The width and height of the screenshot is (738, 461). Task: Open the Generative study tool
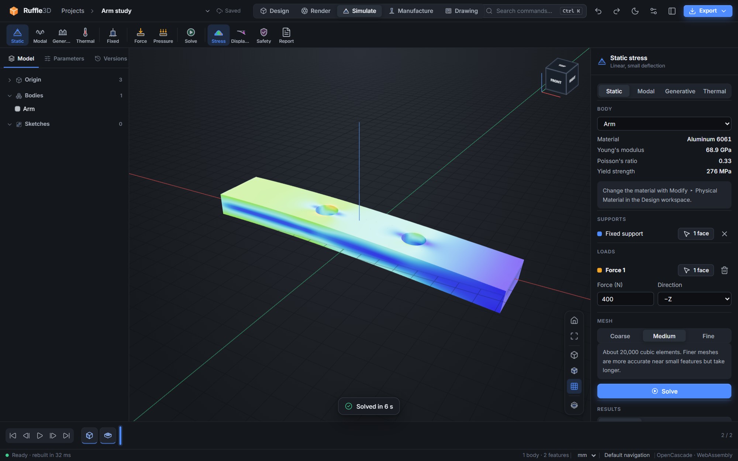coord(62,35)
